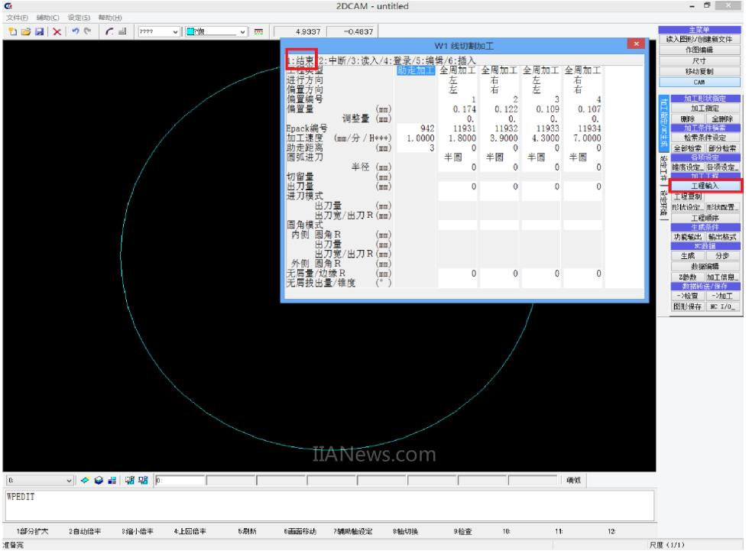This screenshot has width=749, height=551.
Task: Open the '????' dropdown in the toolbar
Action: [176, 31]
